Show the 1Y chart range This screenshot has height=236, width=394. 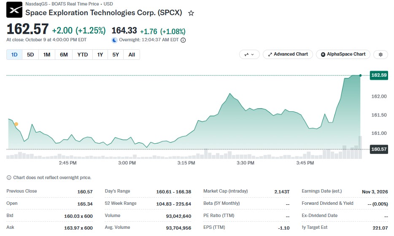click(x=100, y=55)
